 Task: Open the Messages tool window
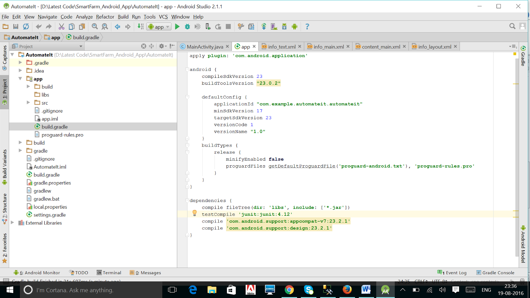pyautogui.click(x=145, y=273)
